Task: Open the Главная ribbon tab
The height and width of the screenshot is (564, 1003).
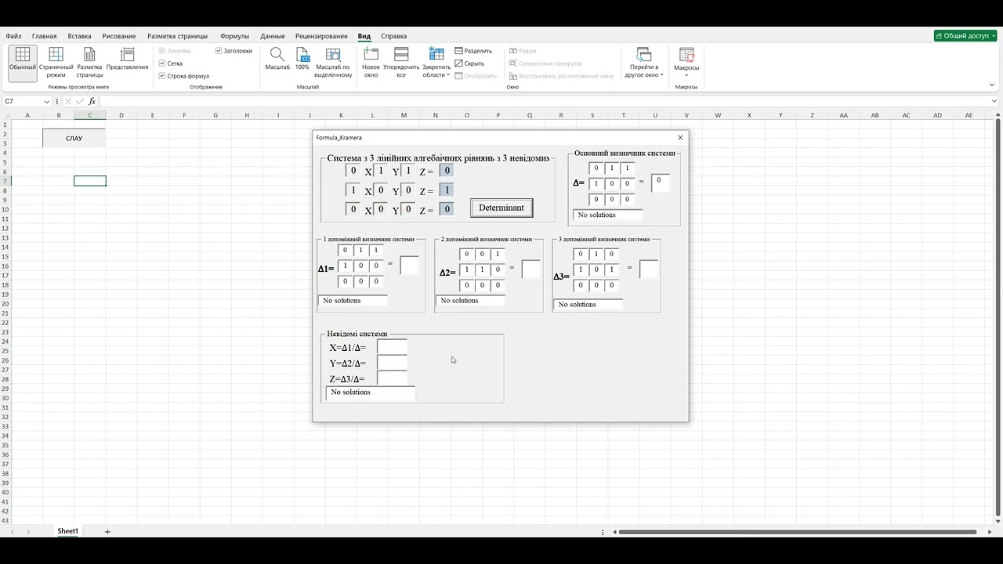Action: [x=44, y=36]
